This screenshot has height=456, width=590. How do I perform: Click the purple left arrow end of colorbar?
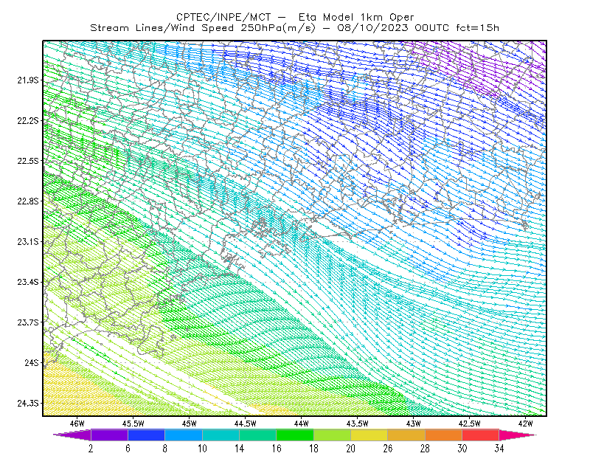[72, 435]
